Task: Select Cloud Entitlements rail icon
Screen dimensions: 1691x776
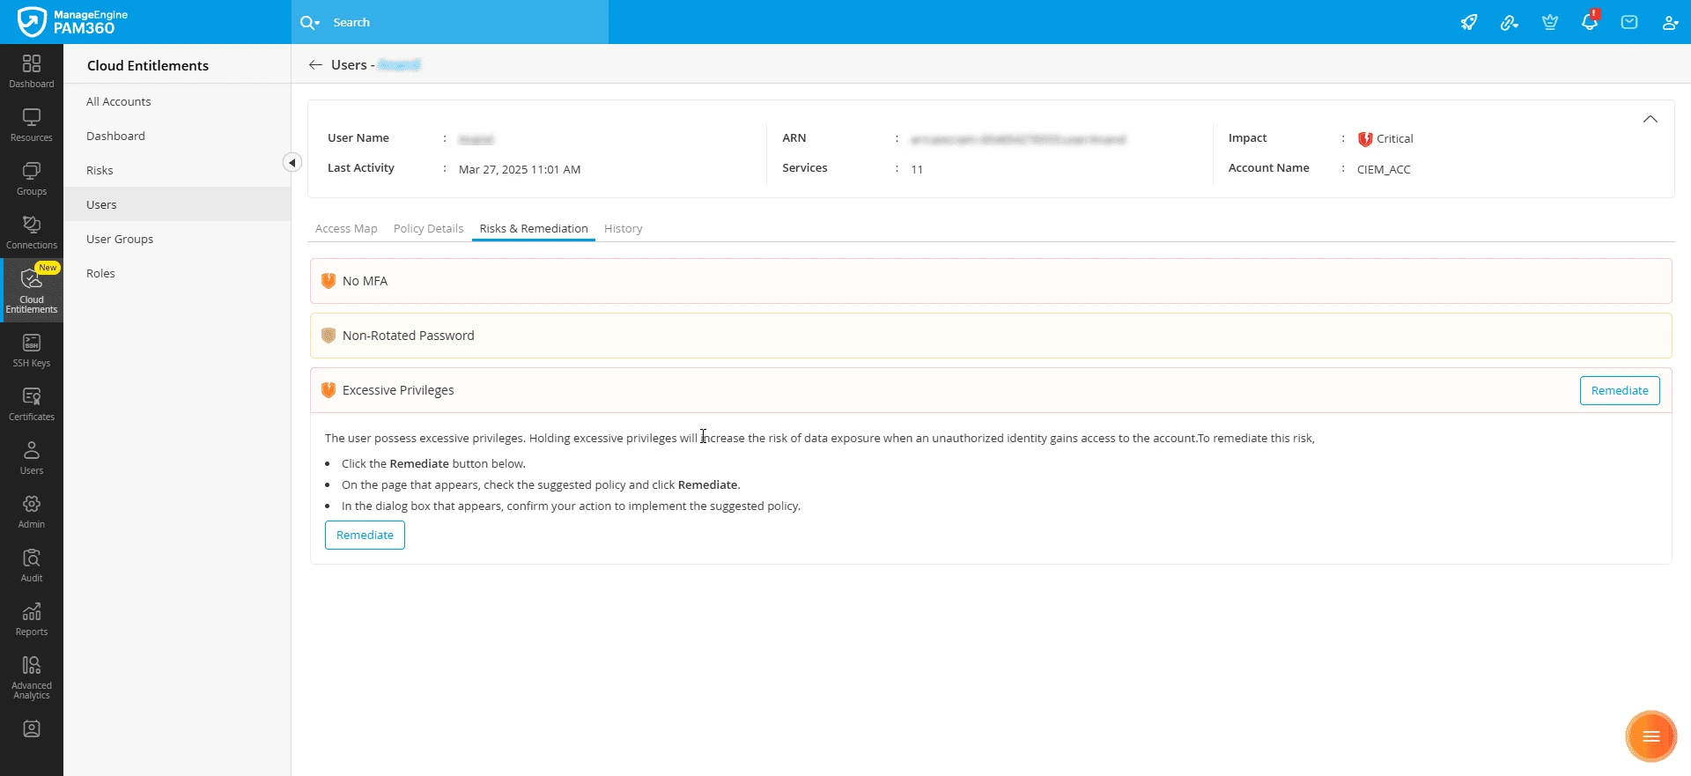Action: tap(32, 290)
